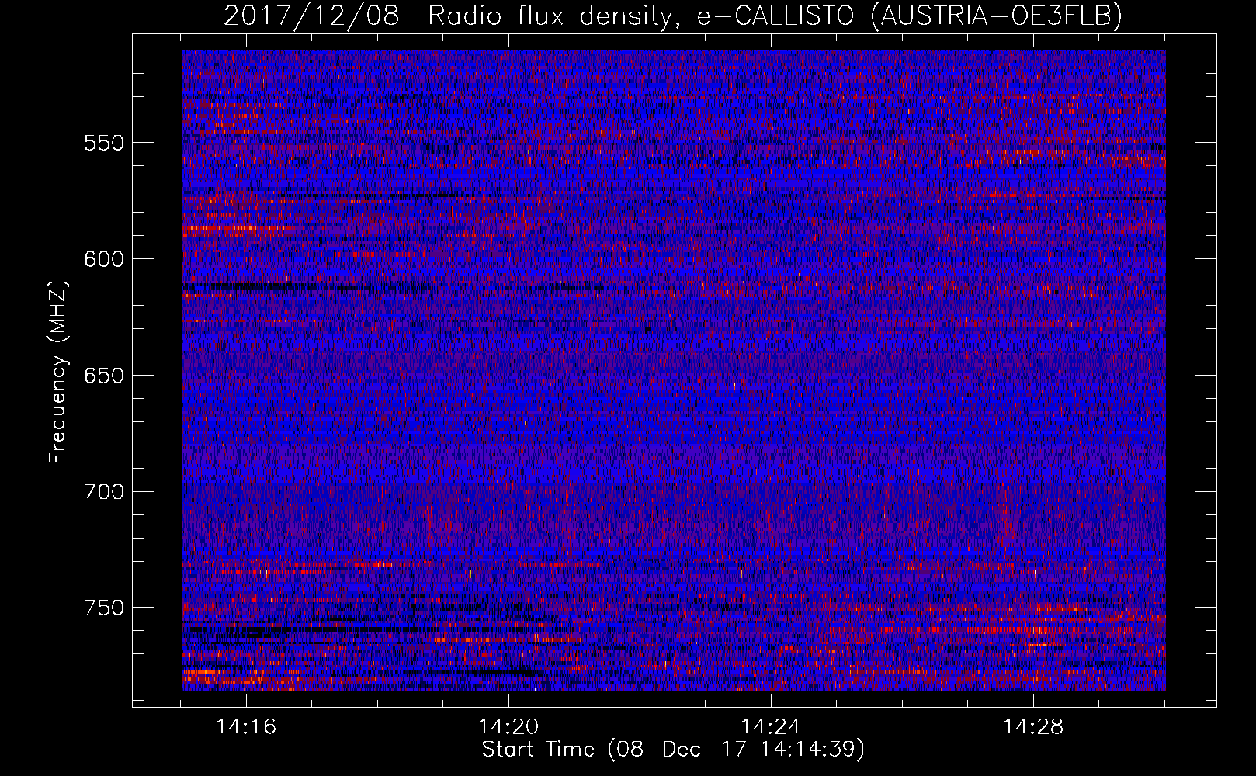This screenshot has height=776, width=1256.
Task: Click the 14:20 time tick label
Action: tap(508, 727)
